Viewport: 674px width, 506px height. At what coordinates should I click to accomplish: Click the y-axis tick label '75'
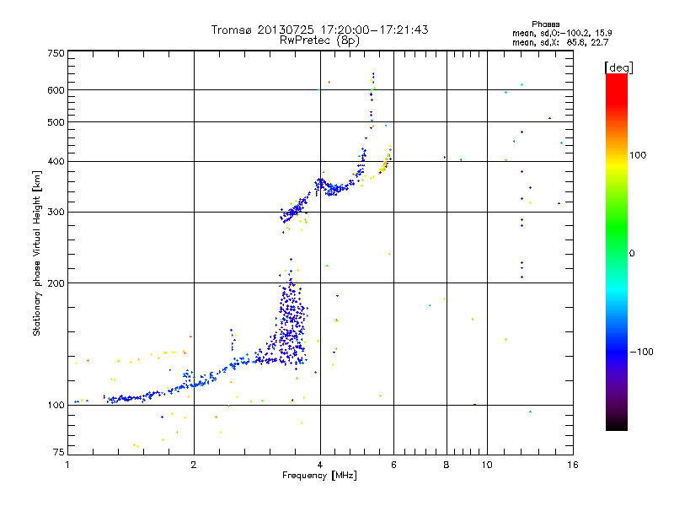pos(59,452)
